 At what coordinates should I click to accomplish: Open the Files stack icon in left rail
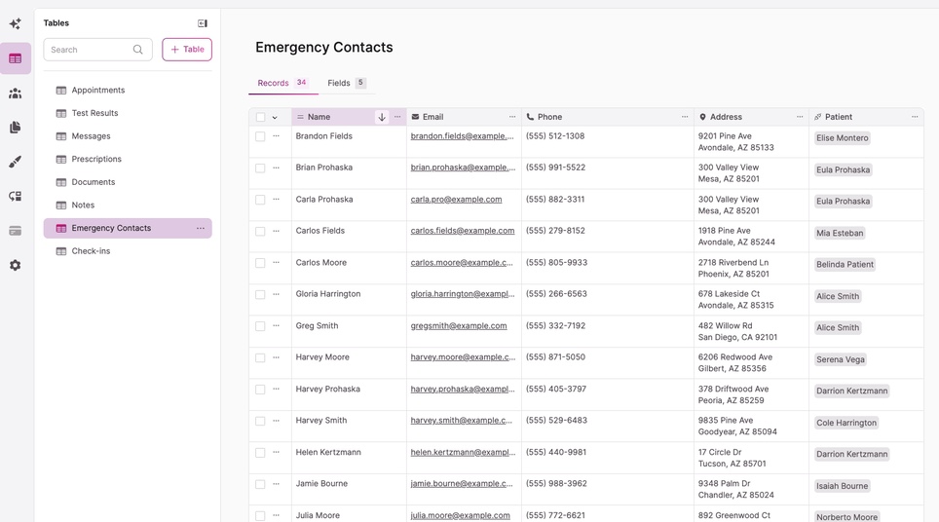tap(16, 128)
